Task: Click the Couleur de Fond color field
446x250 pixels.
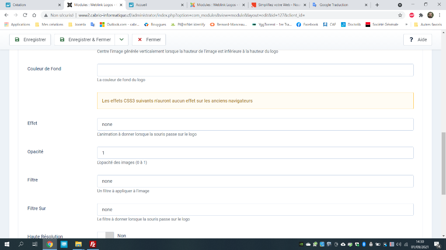Action: pyautogui.click(x=255, y=70)
